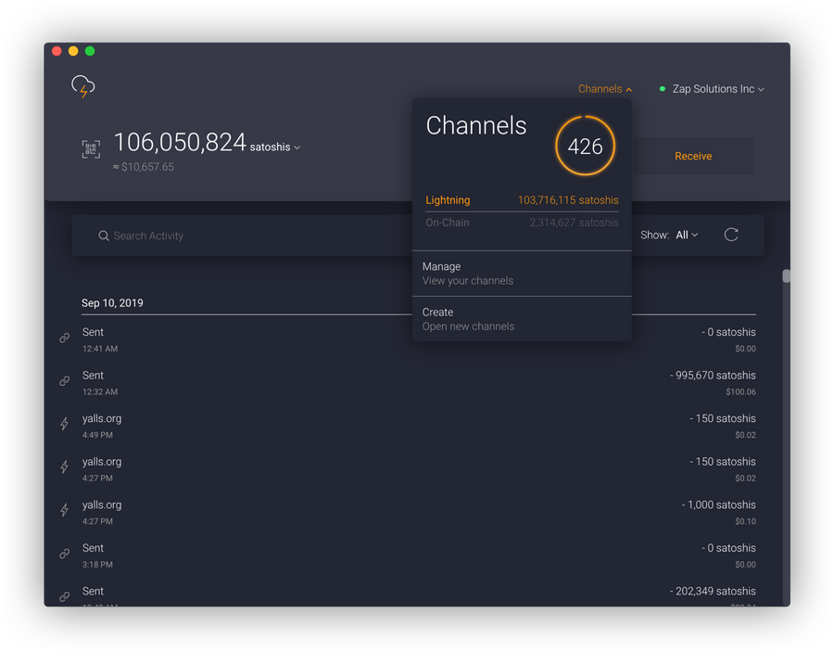Viewport: 834px width, 652px height.
Task: Click lightning icon of yalls.org 150 satoshis 4:27 PM
Action: coord(64,467)
